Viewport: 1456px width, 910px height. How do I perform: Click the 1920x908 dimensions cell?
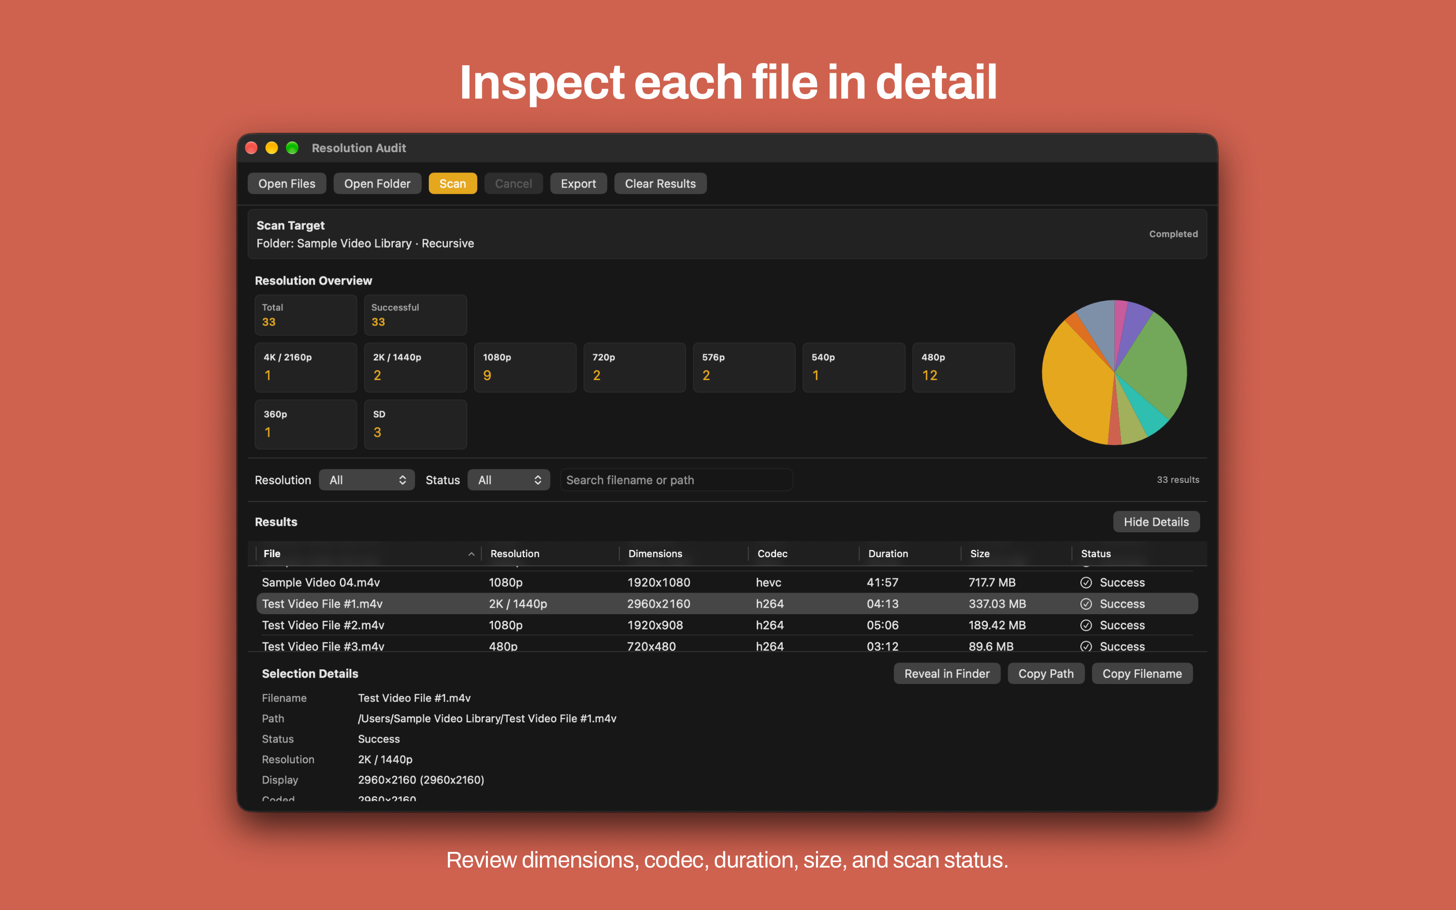tap(655, 625)
